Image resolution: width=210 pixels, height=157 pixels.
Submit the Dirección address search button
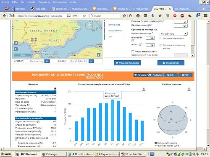coord(47,61)
